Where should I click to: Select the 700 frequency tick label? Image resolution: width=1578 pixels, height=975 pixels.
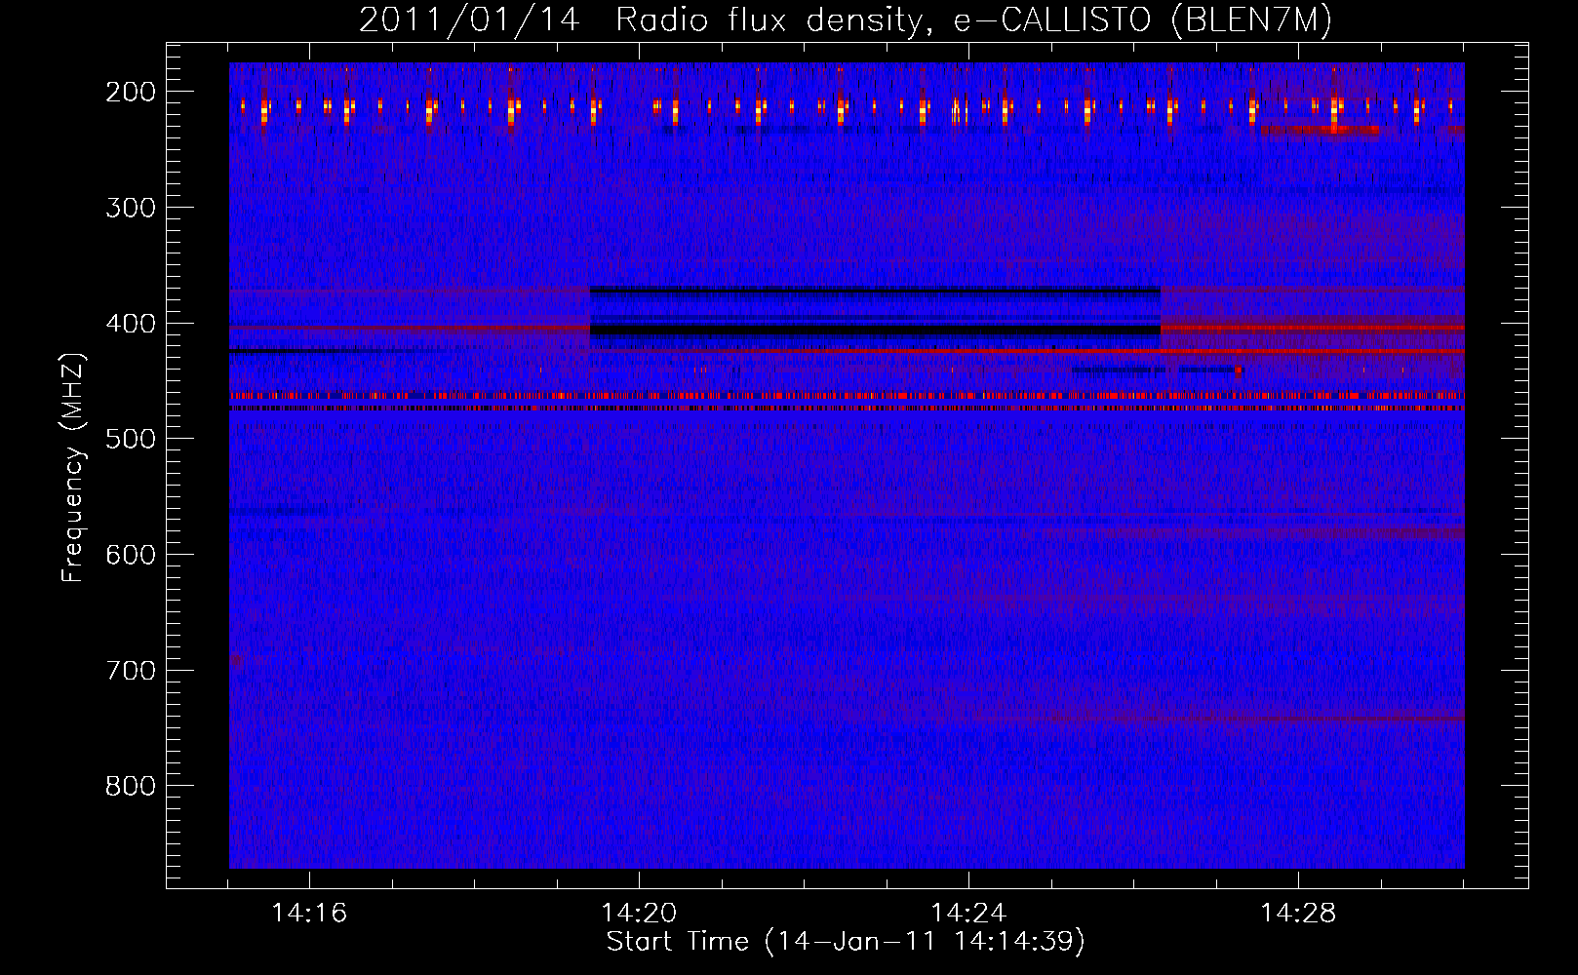click(131, 671)
